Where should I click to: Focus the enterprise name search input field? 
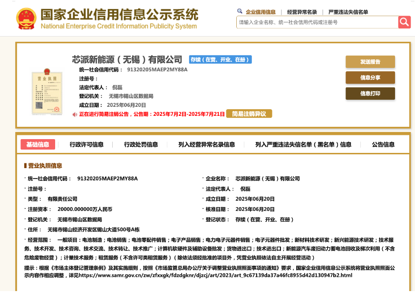[x=317, y=22]
